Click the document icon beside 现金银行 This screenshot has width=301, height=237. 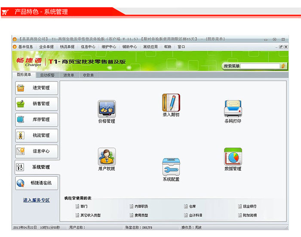click(240, 206)
